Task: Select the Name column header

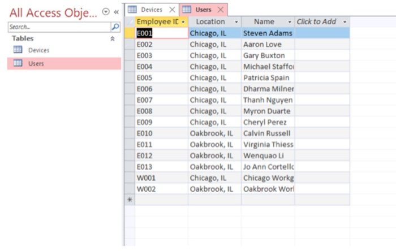Action: tap(268, 21)
